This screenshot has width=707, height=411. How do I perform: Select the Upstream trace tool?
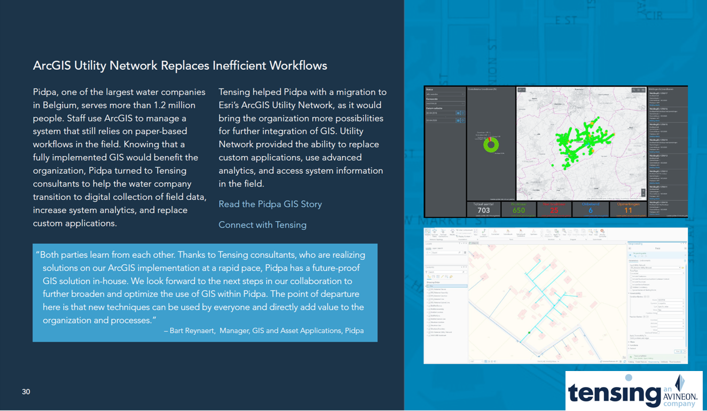click(x=533, y=232)
